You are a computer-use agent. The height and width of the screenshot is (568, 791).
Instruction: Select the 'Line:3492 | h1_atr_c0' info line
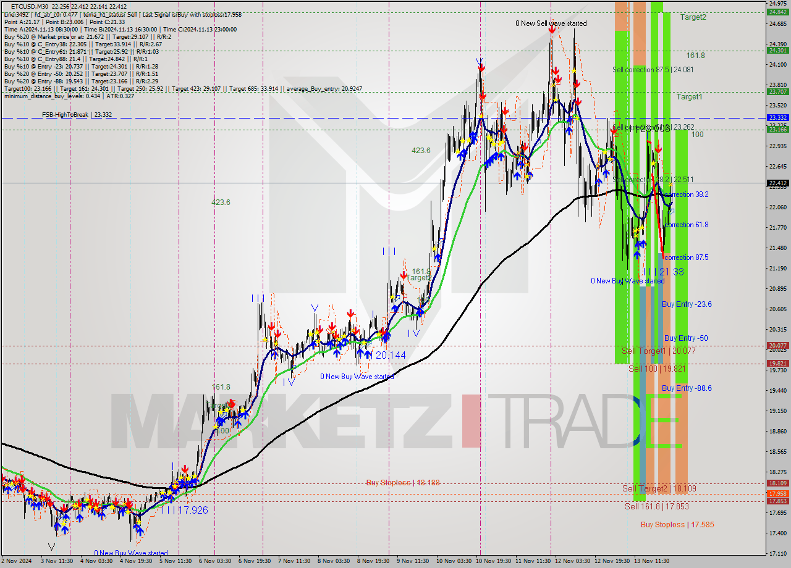coord(122,14)
